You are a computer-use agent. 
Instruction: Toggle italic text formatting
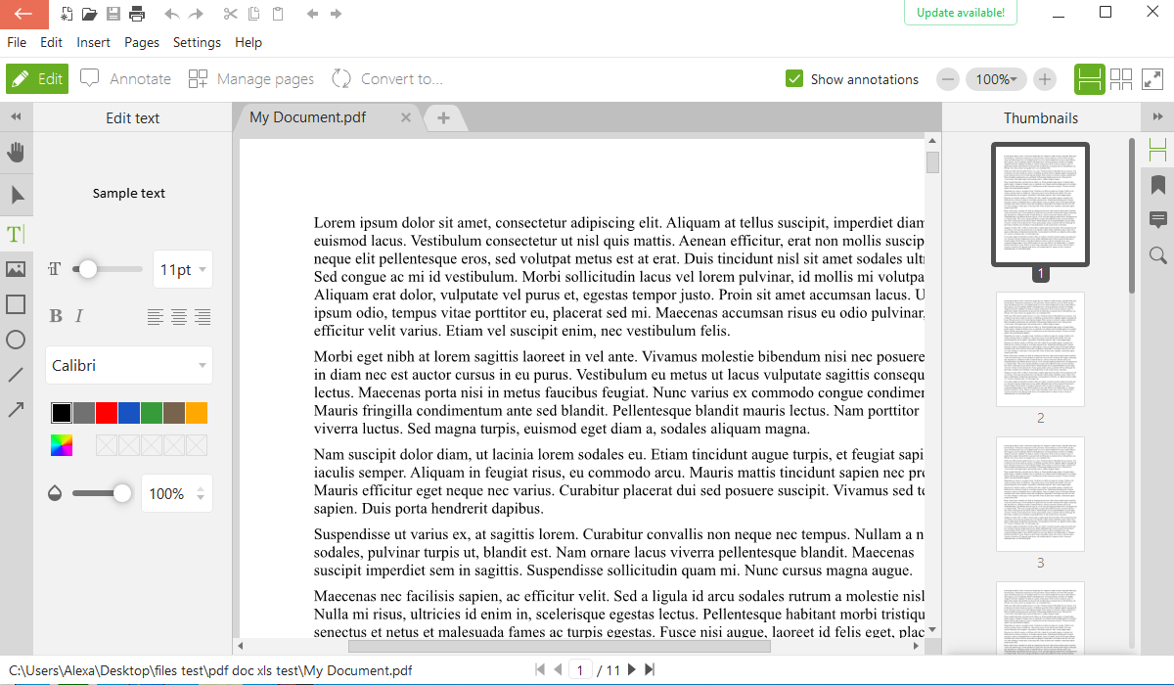coord(79,316)
